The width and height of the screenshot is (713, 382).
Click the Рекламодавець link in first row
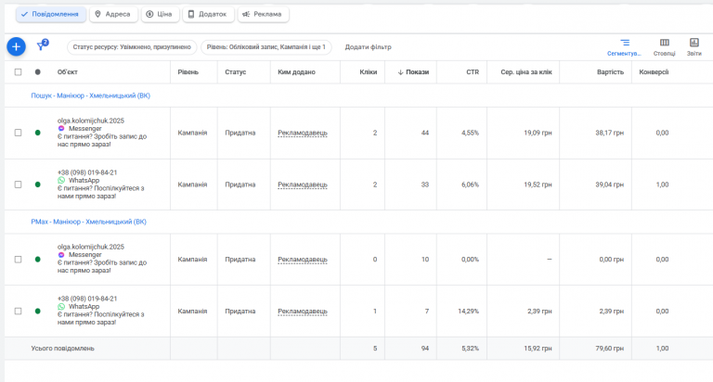pos(302,133)
